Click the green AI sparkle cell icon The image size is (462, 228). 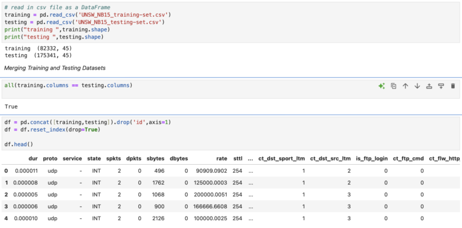[x=381, y=86]
